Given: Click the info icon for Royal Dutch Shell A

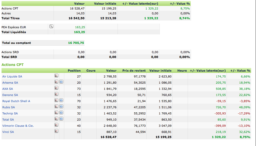Looking at the screenshot, I should click(x=61, y=100).
